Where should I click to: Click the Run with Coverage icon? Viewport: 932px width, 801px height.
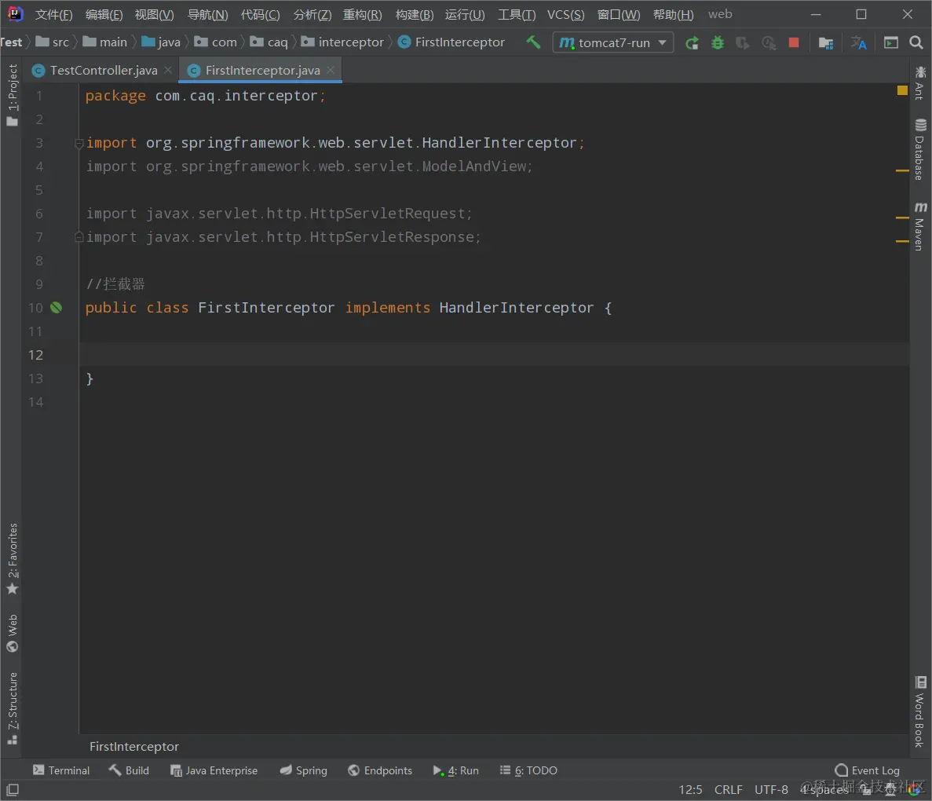(x=743, y=43)
